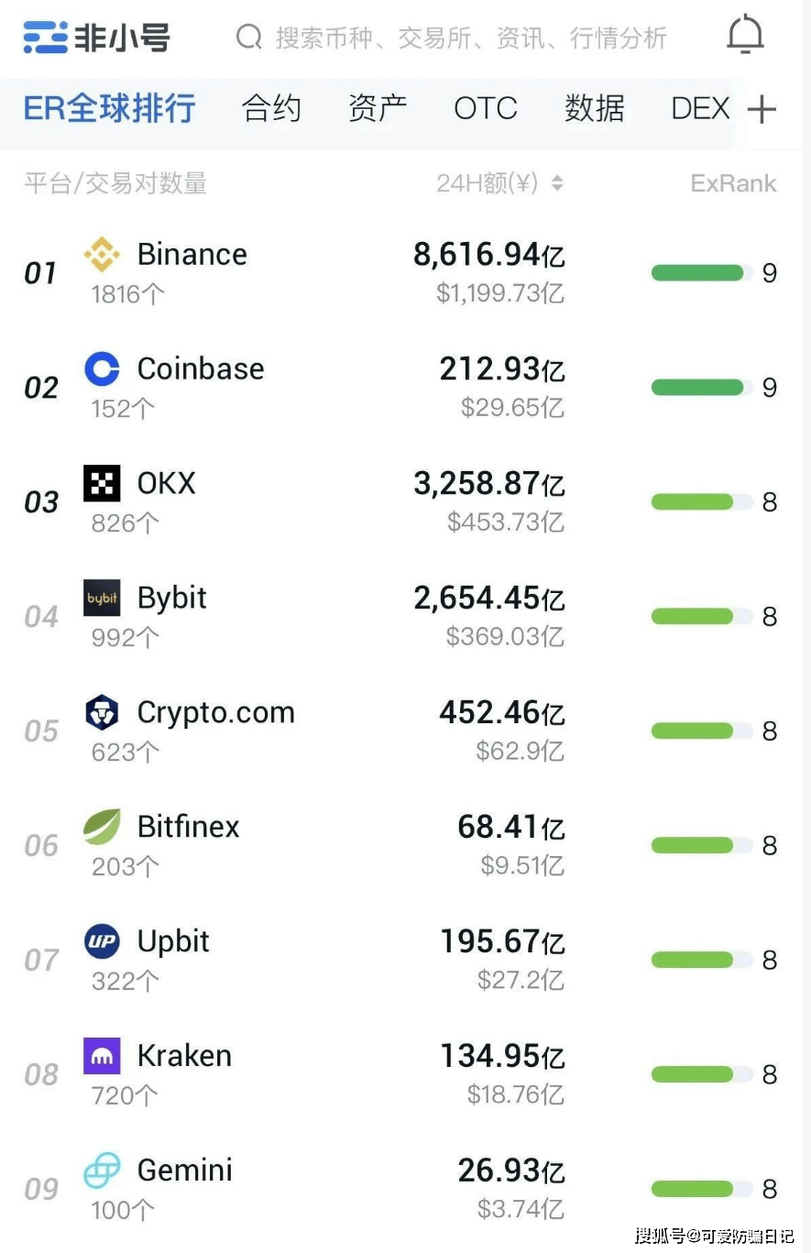Click the search box for coins
The image size is (811, 1253).
tap(458, 38)
